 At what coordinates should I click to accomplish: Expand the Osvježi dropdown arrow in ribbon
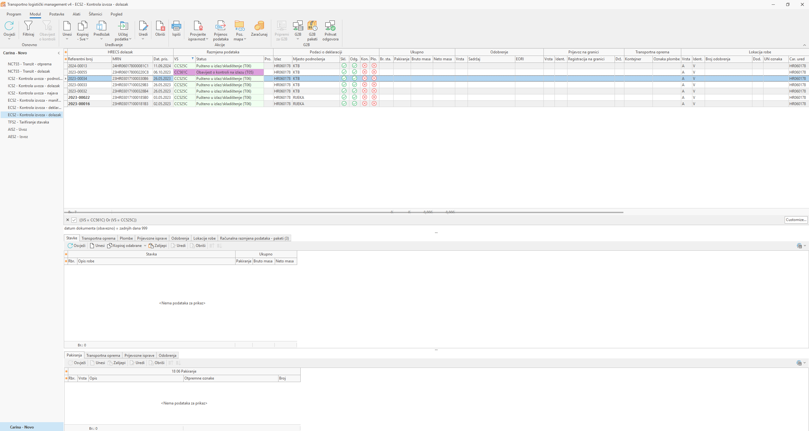9,39
